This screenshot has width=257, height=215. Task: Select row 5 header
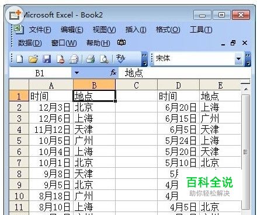(19, 140)
